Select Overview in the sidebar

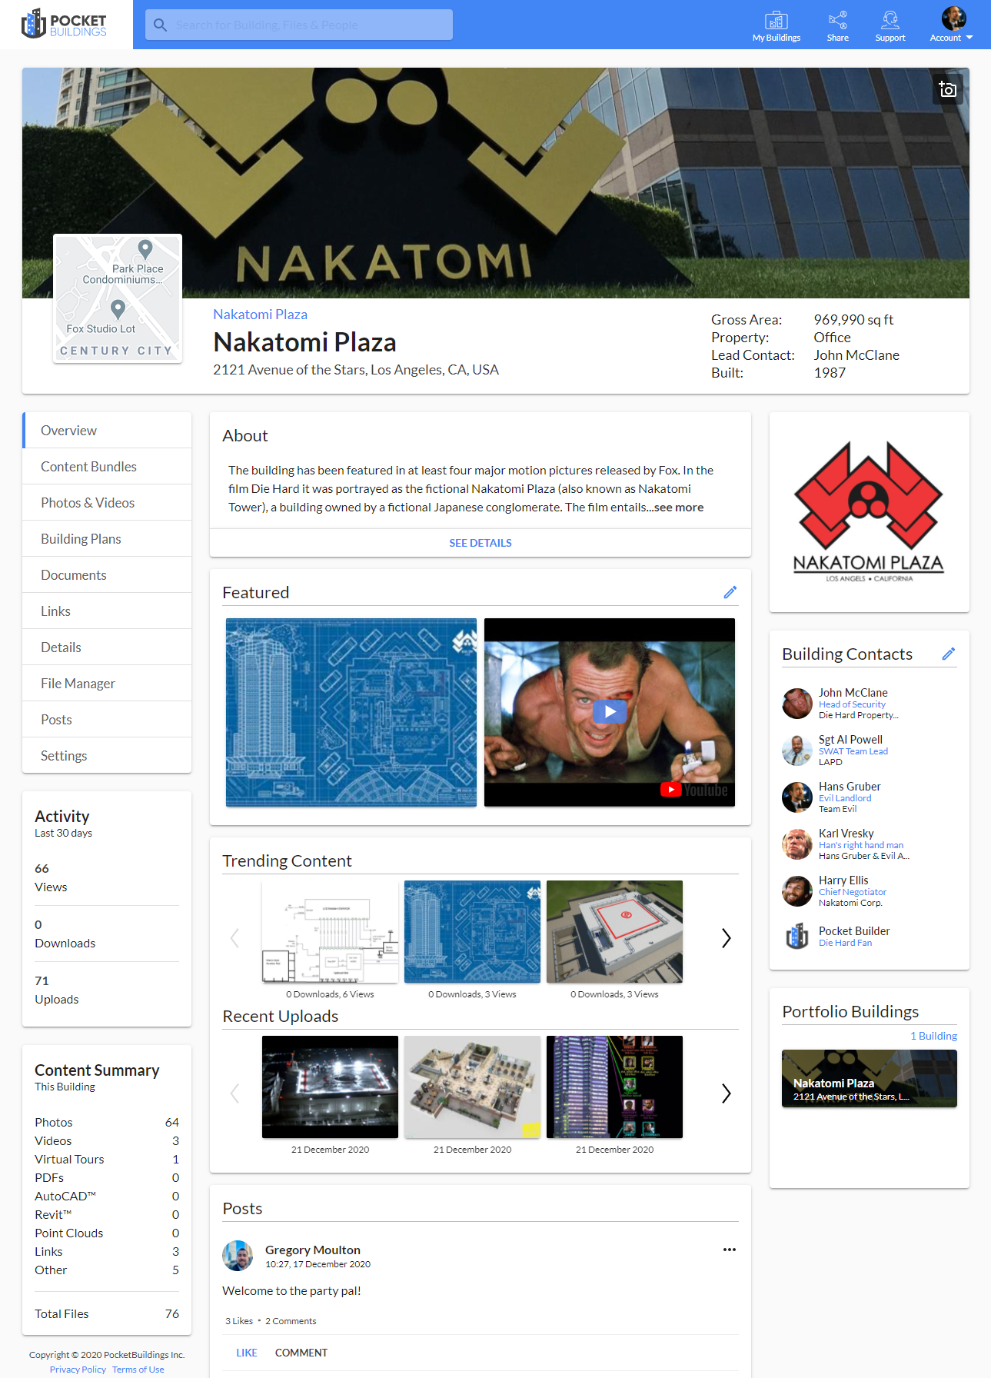(x=107, y=431)
